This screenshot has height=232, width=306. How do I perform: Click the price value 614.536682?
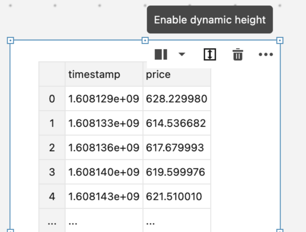(x=177, y=123)
